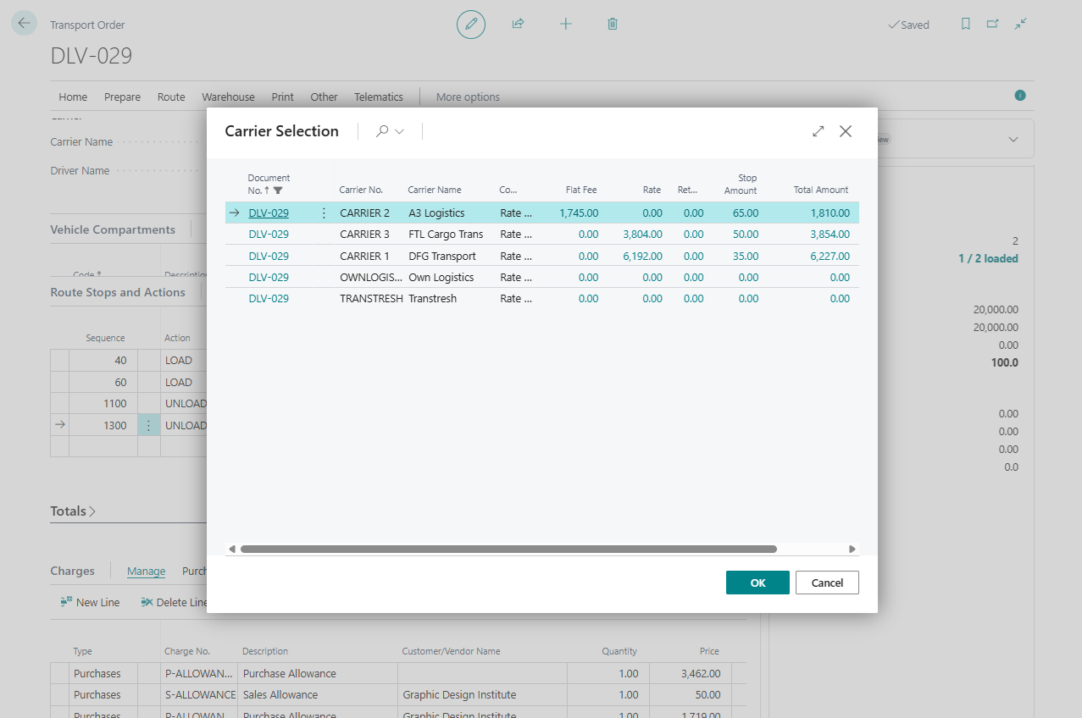Click the back arrow button

pos(24,23)
